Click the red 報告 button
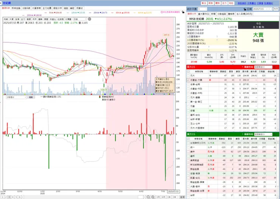This screenshot has width=280, height=199. pos(210,3)
